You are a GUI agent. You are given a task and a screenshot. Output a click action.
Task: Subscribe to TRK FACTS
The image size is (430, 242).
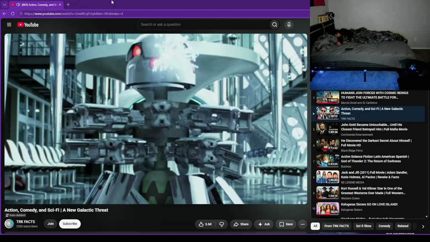point(70,224)
